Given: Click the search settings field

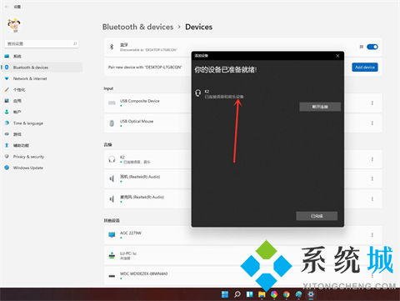Looking at the screenshot, I should point(42,43).
